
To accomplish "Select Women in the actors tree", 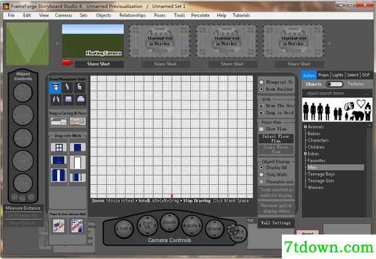I will [x=316, y=187].
